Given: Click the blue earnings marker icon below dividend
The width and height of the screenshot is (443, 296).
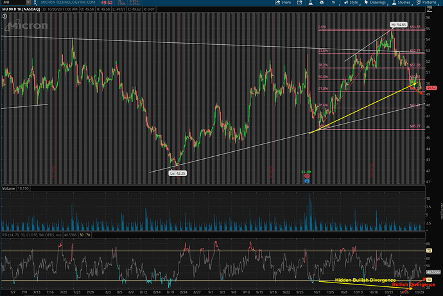Looking at the screenshot, I should tap(307, 181).
